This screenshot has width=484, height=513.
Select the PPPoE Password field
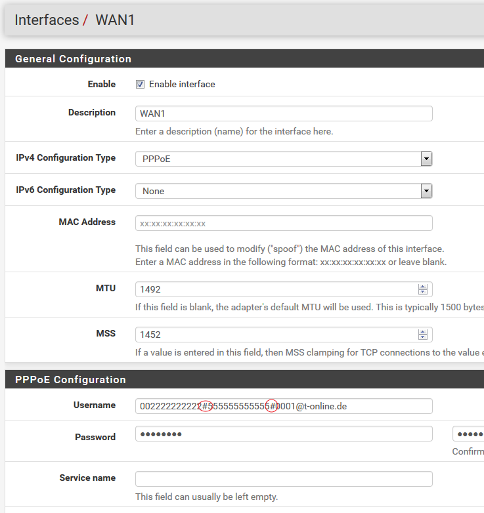click(x=283, y=434)
